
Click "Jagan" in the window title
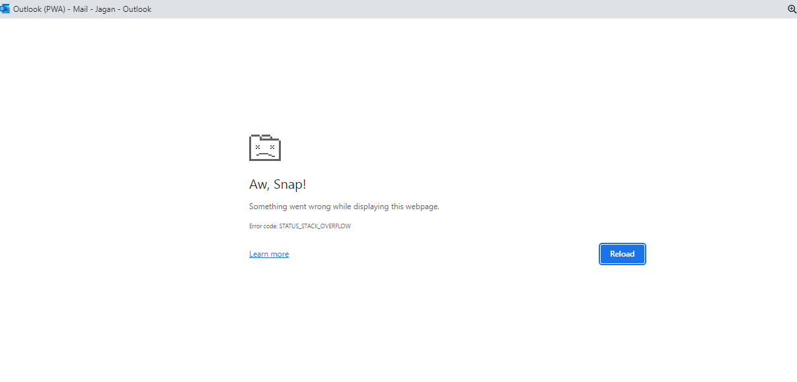(x=104, y=9)
